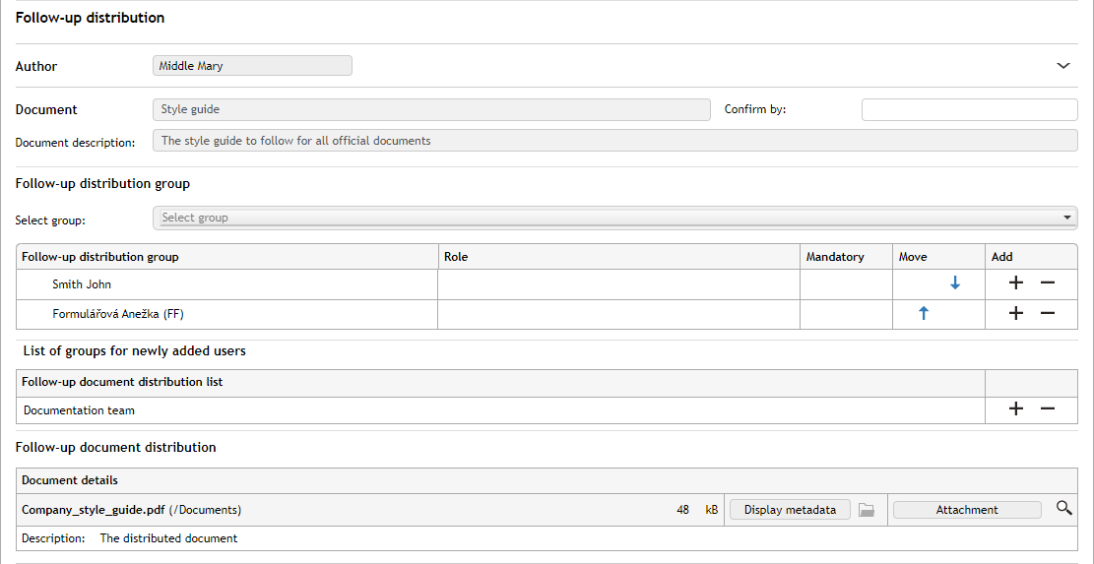This screenshot has height=564, width=1094.
Task: Click the Display metadata button
Action: (x=790, y=510)
